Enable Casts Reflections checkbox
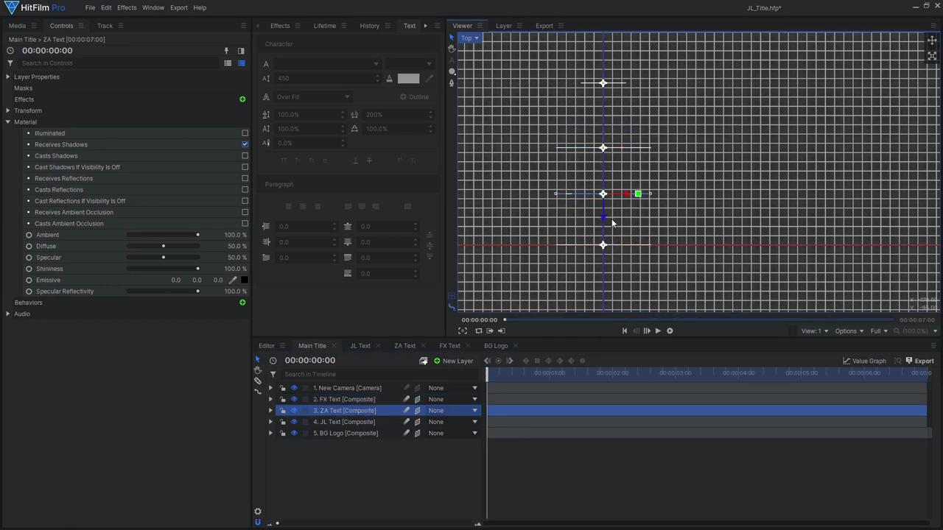Viewport: 943px width, 530px height. point(245,190)
